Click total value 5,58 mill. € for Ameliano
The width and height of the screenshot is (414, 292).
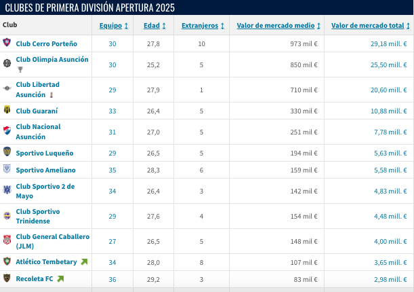390,170
